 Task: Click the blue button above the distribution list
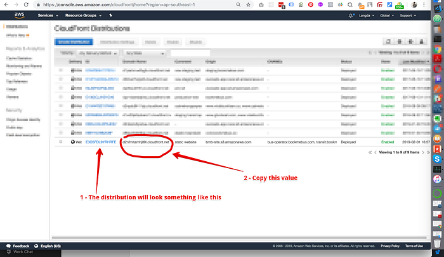[x=74, y=42]
